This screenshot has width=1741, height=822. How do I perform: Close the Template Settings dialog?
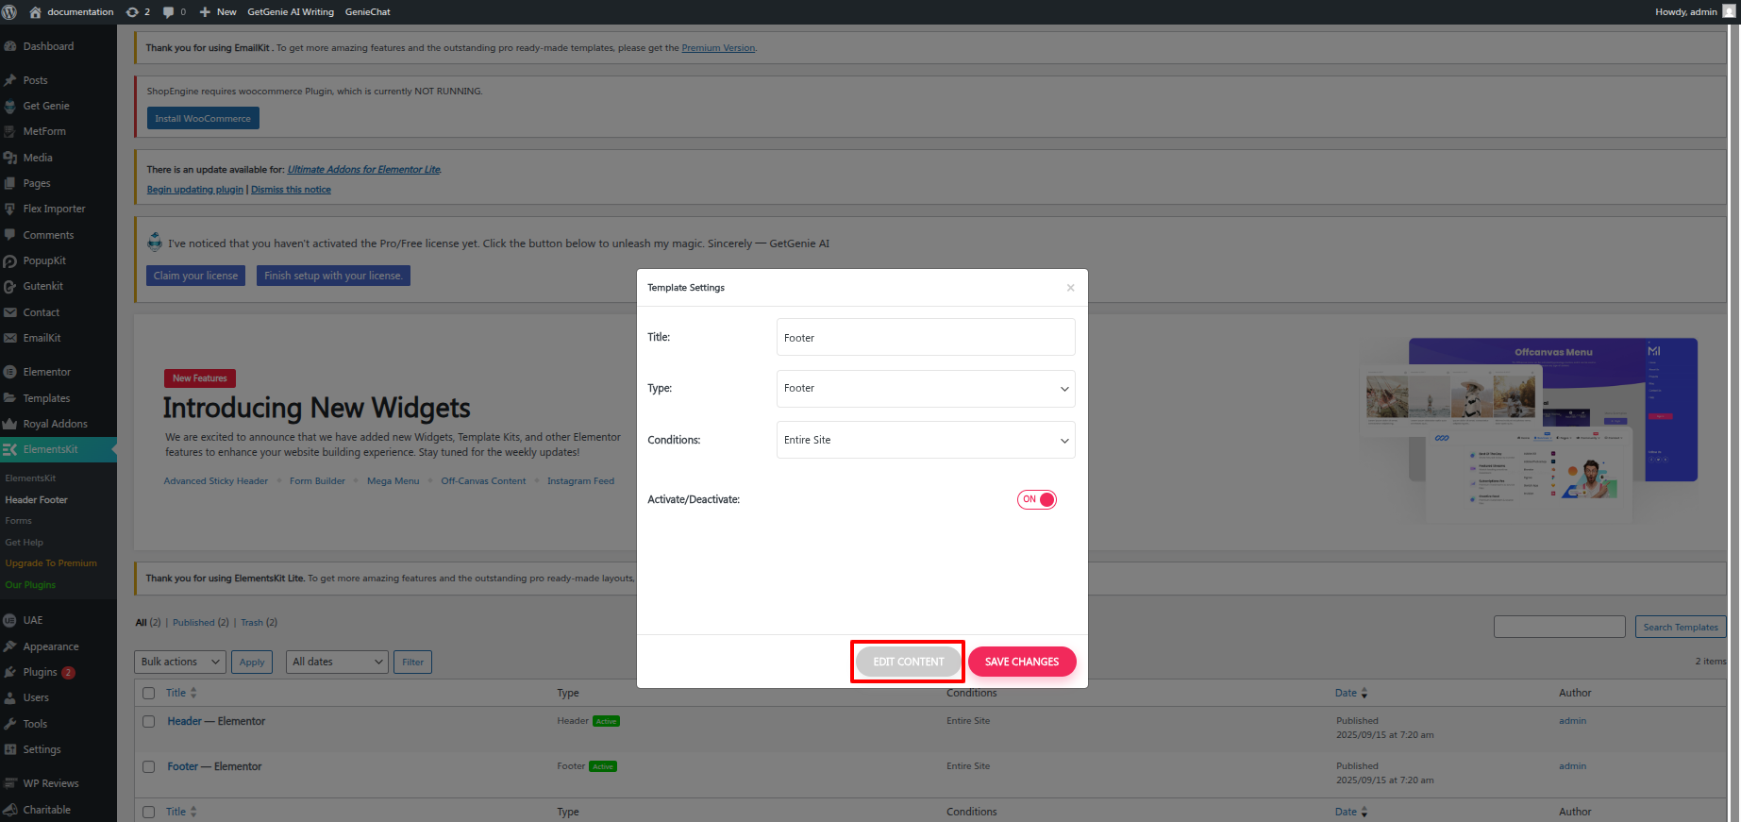click(x=1070, y=288)
